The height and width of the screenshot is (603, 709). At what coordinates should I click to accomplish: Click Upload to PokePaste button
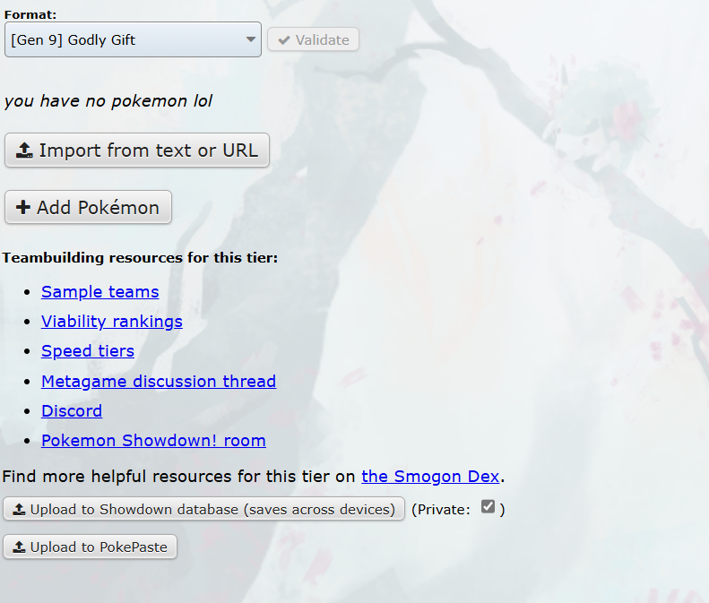point(90,547)
